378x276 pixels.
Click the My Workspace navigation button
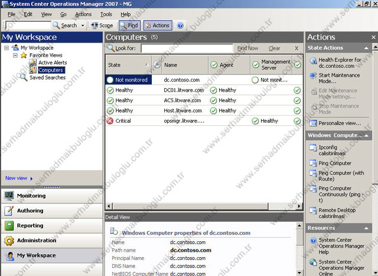(x=51, y=255)
